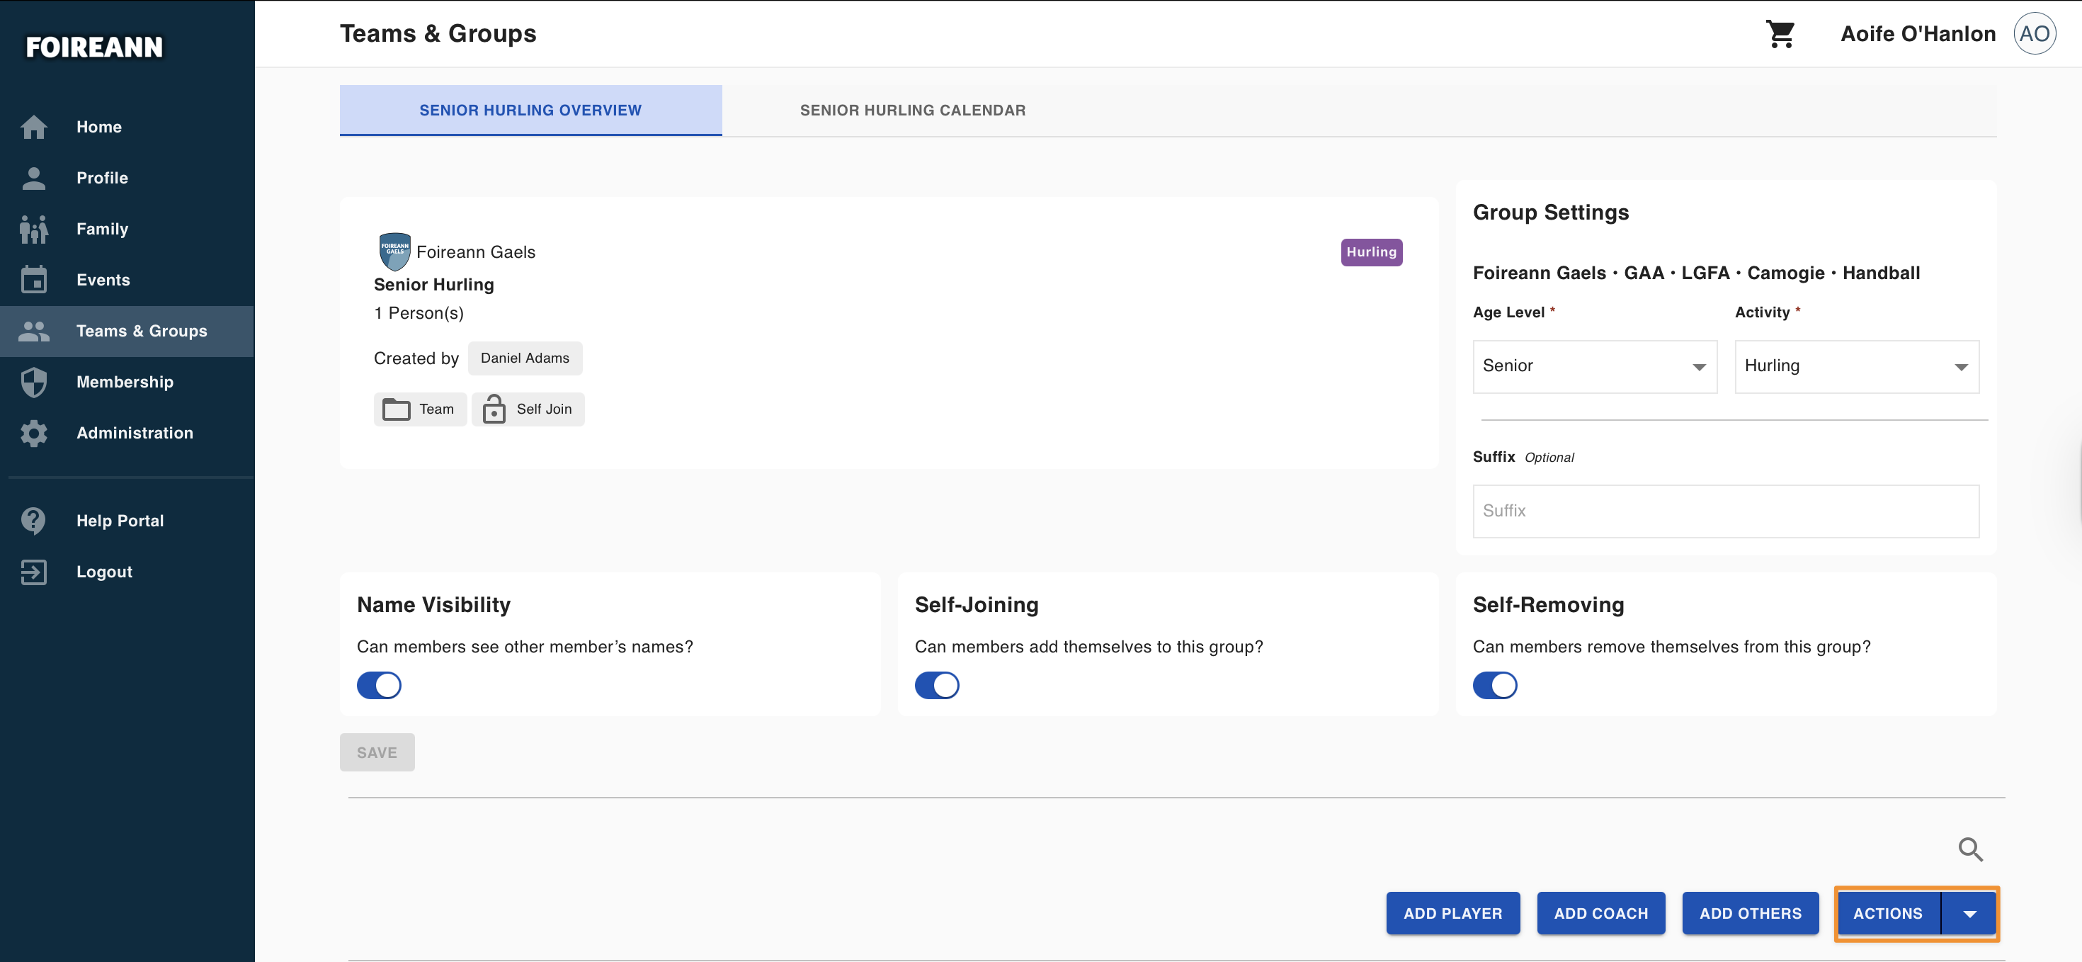Open the shopping cart
Image resolution: width=2082 pixels, height=962 pixels.
tap(1780, 34)
